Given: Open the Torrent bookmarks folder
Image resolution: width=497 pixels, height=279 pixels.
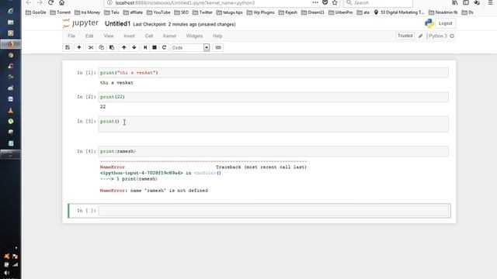Looking at the screenshot, I should [61, 12].
